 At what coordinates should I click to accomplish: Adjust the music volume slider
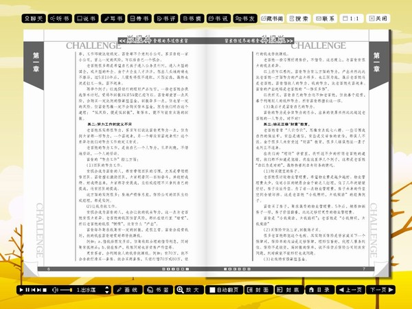pos(66,290)
